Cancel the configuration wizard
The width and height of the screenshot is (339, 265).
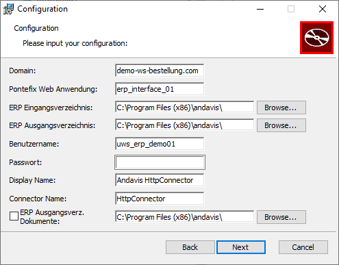[303, 247]
